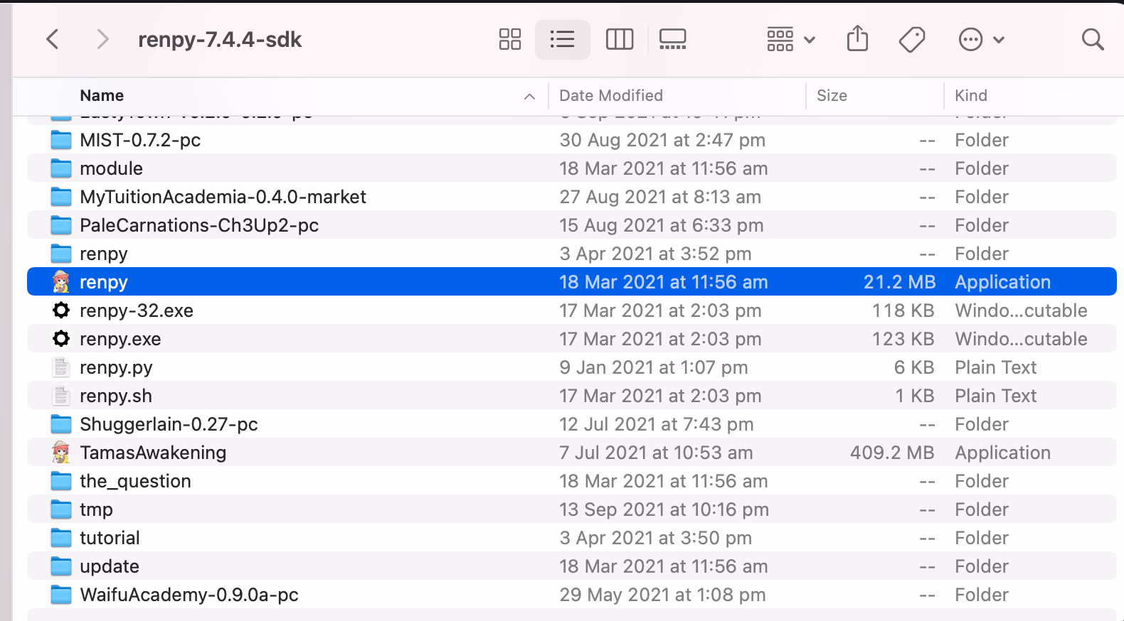Image resolution: width=1124 pixels, height=621 pixels.
Task: Select the file name MIST-0.7.2-pc
Action: tap(140, 140)
